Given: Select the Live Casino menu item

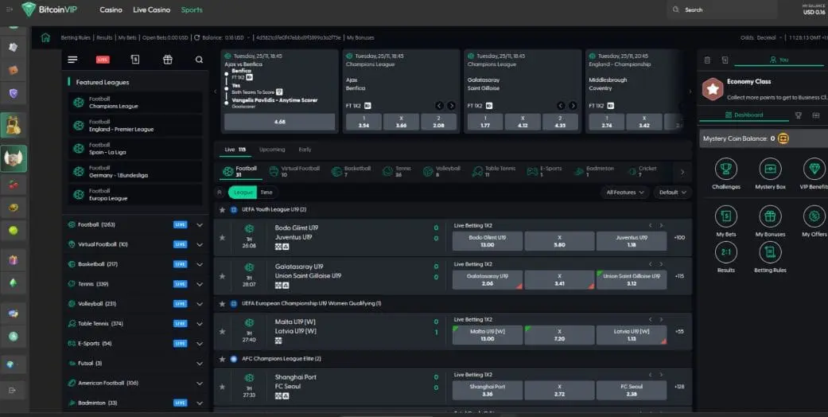Looking at the screenshot, I should 151,10.
